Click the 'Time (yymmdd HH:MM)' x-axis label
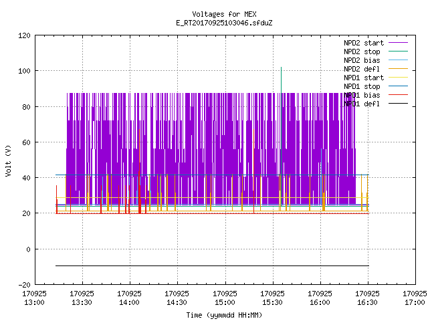 pyautogui.click(x=224, y=315)
